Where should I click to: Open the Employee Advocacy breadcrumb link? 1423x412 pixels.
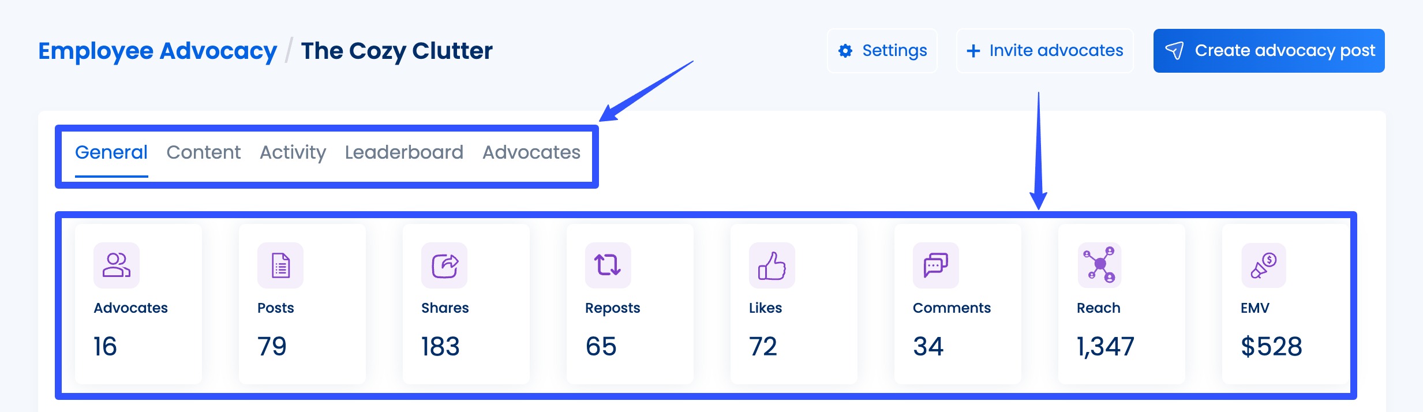157,51
